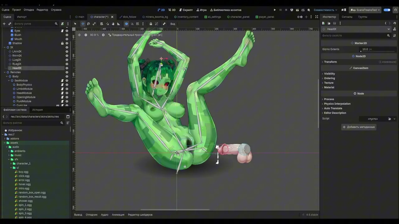Image resolution: width=399 pixels, height=224 pixels.
Task: Choose the Scale tool
Action: tap(94, 24)
